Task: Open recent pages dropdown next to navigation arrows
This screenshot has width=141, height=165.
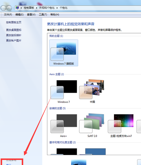Action: coord(13,8)
